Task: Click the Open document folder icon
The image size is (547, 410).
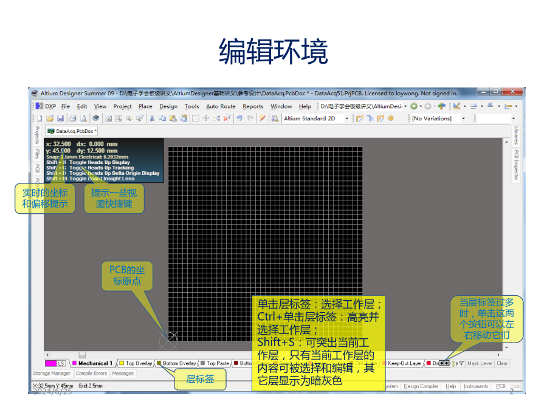Action: (x=50, y=118)
